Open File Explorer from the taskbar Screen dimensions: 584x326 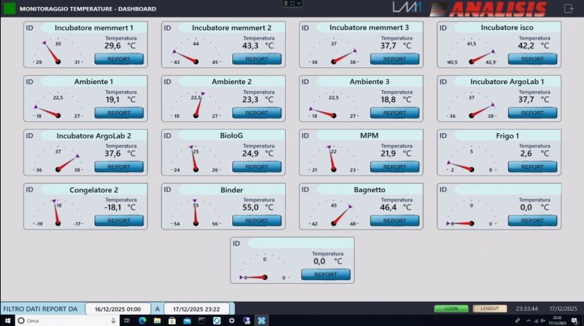(x=157, y=320)
